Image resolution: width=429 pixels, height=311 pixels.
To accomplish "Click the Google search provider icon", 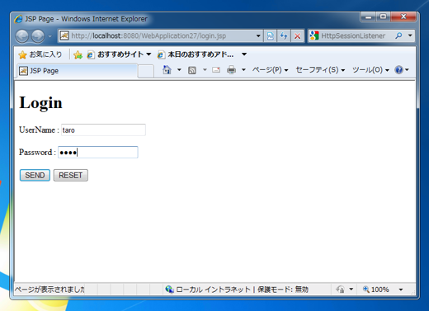I will point(314,35).
